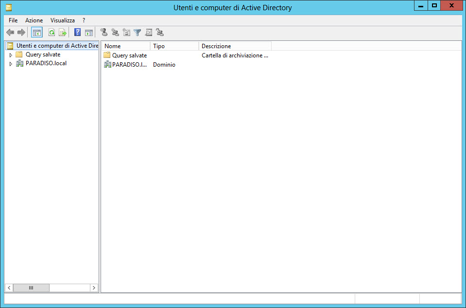466x308 pixels.
Task: Click the Cartella di archiviazione description cell
Action: click(235, 55)
